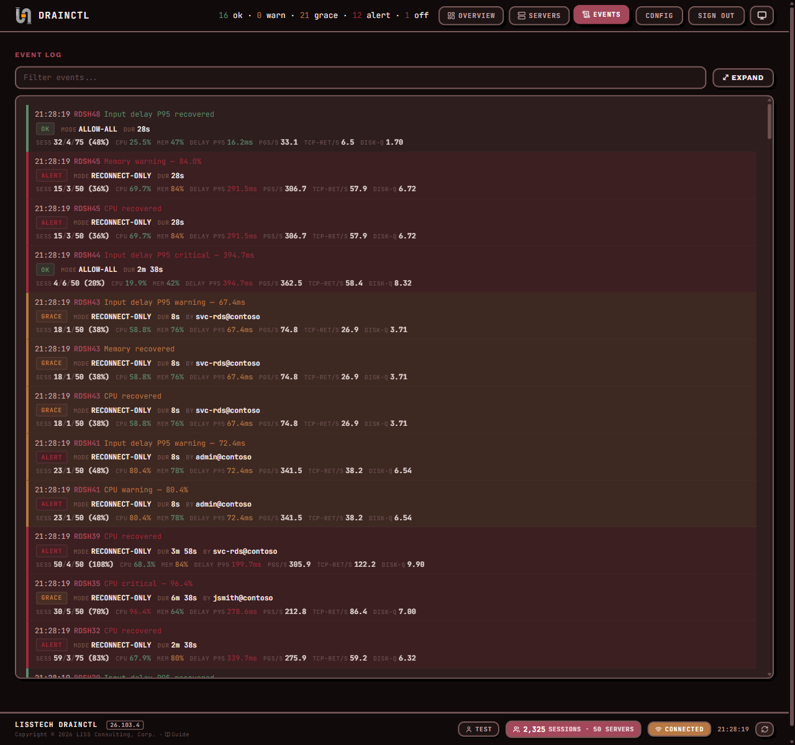Select RDSH41 CPU warning 80.4% event
The height and width of the screenshot is (745, 795).
pos(391,503)
